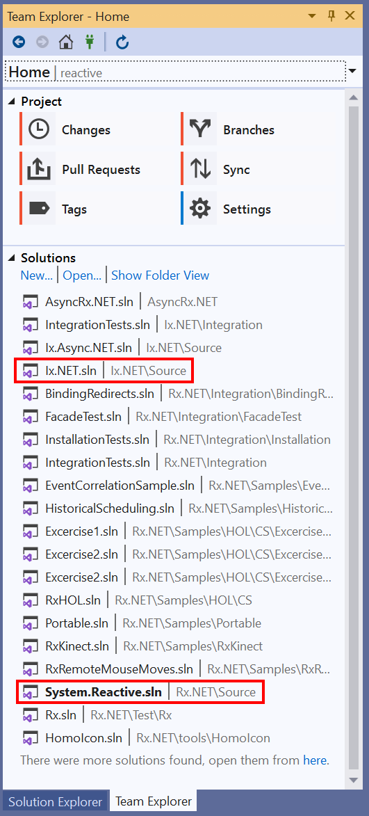Open the window position dropdown in title bar
This screenshot has height=816, width=369.
click(x=312, y=16)
